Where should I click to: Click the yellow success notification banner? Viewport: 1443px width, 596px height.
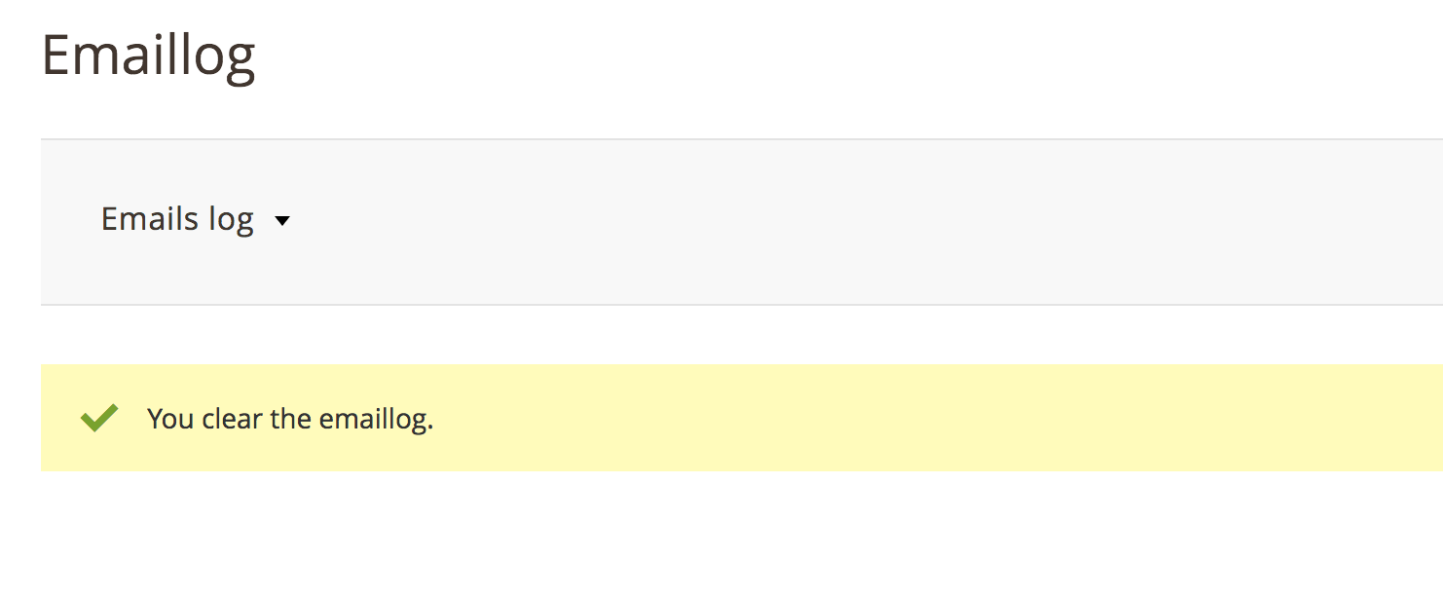(x=741, y=418)
